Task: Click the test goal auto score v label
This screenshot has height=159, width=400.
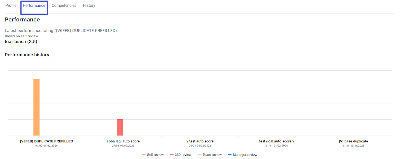Action: pyautogui.click(x=276, y=141)
